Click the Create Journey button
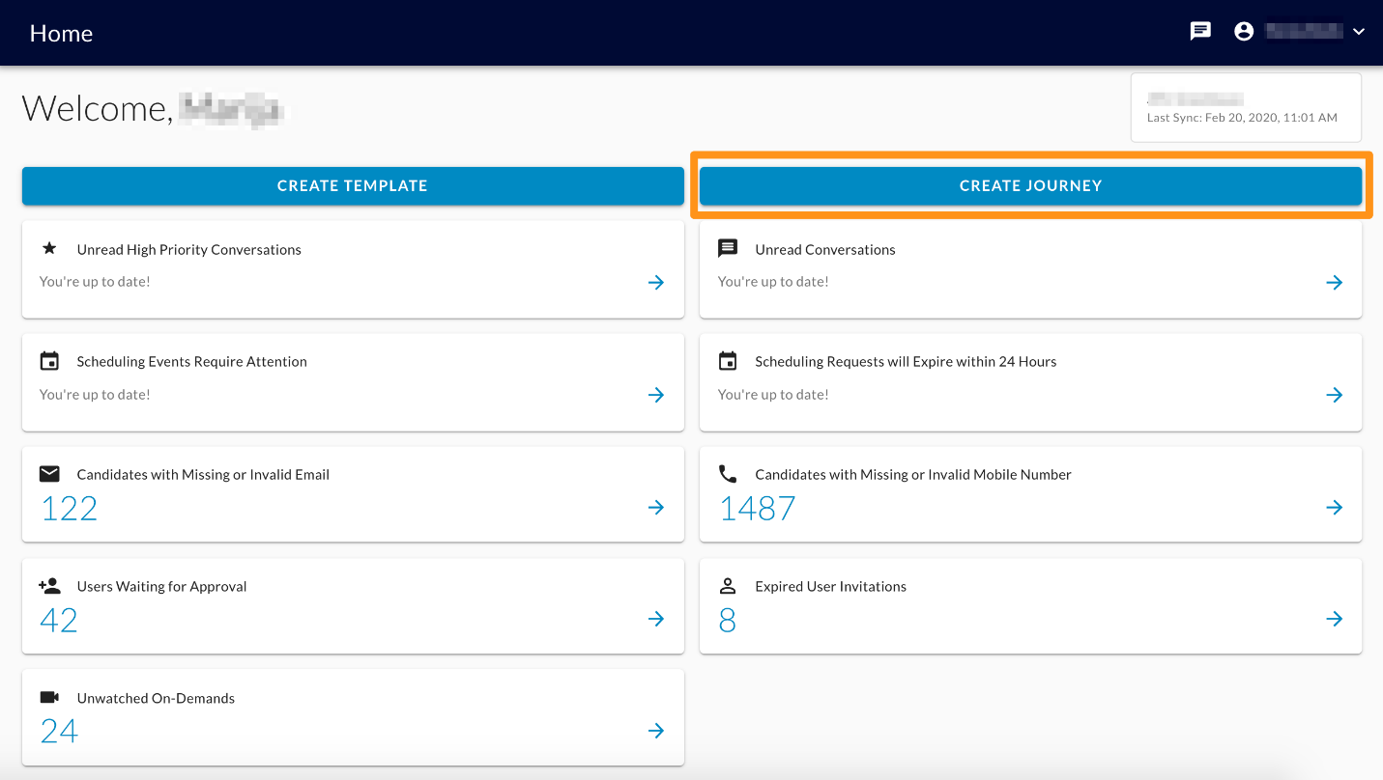1383x780 pixels. click(1030, 185)
